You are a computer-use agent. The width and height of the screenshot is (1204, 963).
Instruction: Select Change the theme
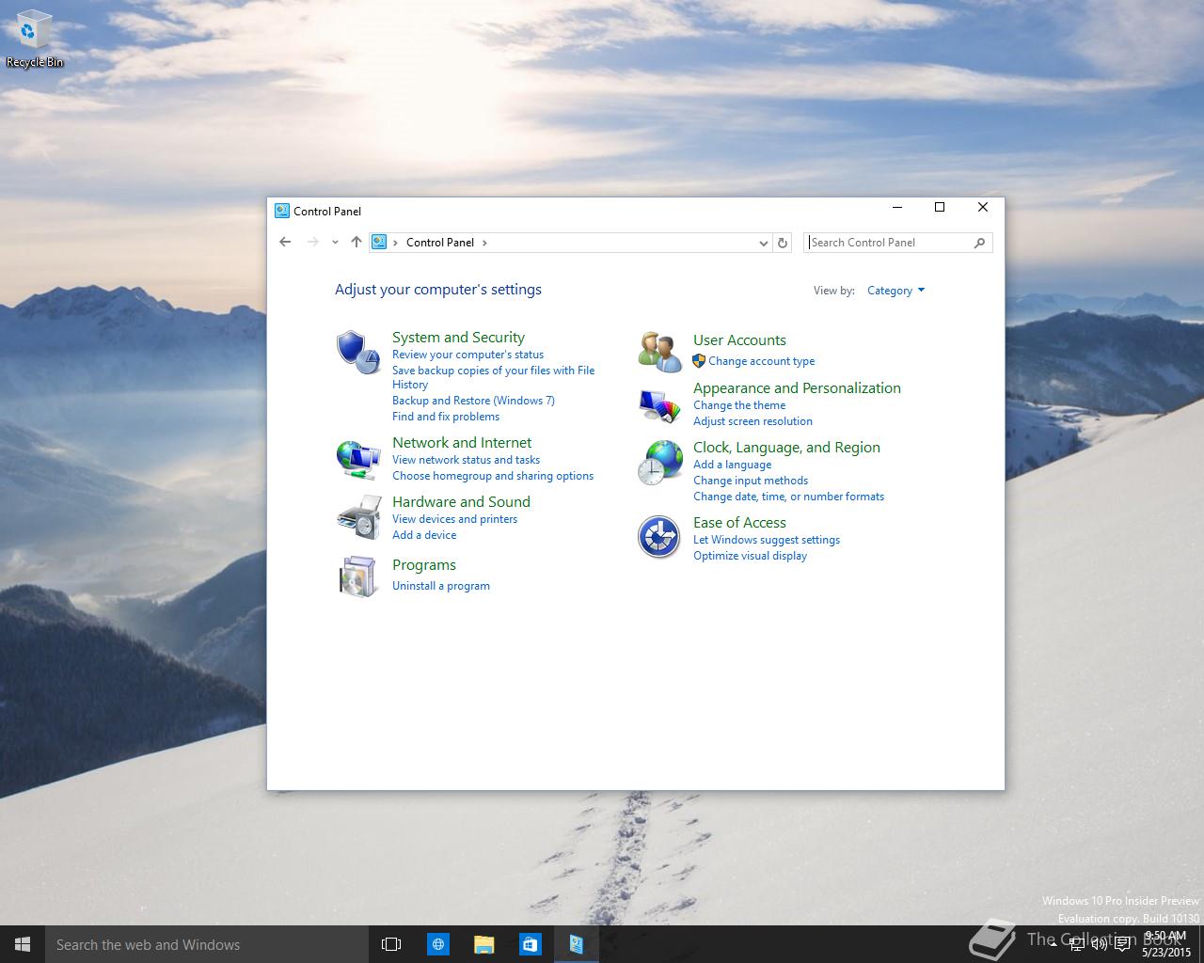739,405
